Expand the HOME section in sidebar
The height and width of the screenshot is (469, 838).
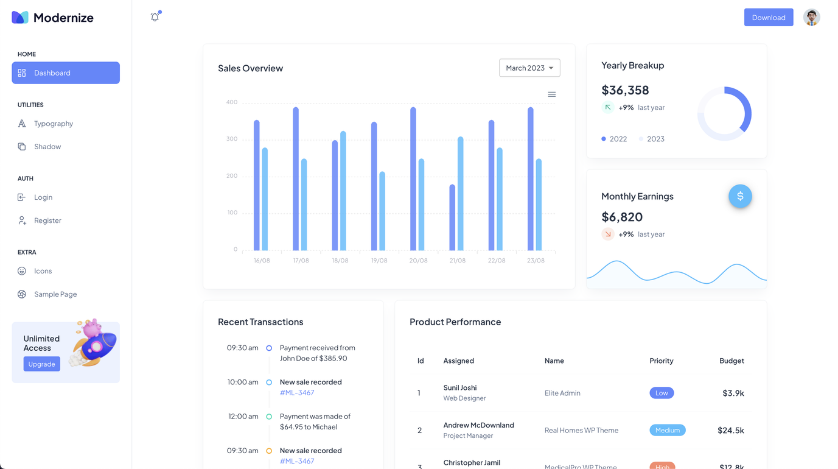[26, 54]
